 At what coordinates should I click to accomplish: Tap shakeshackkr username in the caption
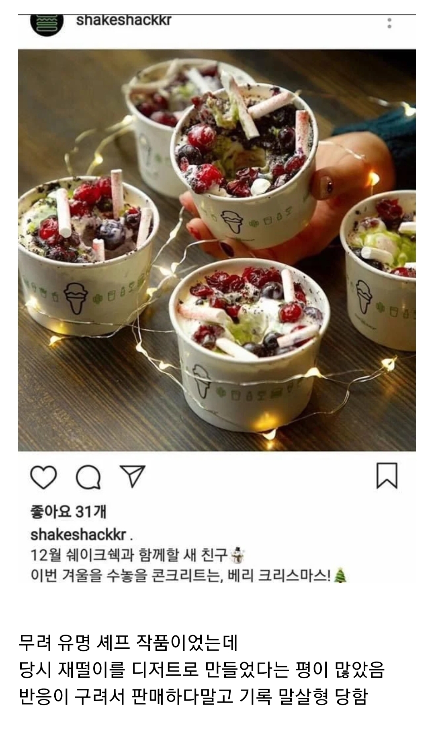click(x=78, y=535)
